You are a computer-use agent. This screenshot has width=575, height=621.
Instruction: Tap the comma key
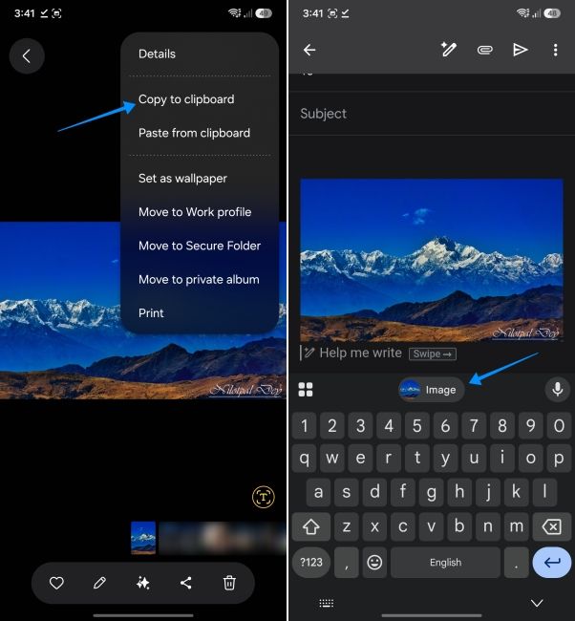pos(347,563)
